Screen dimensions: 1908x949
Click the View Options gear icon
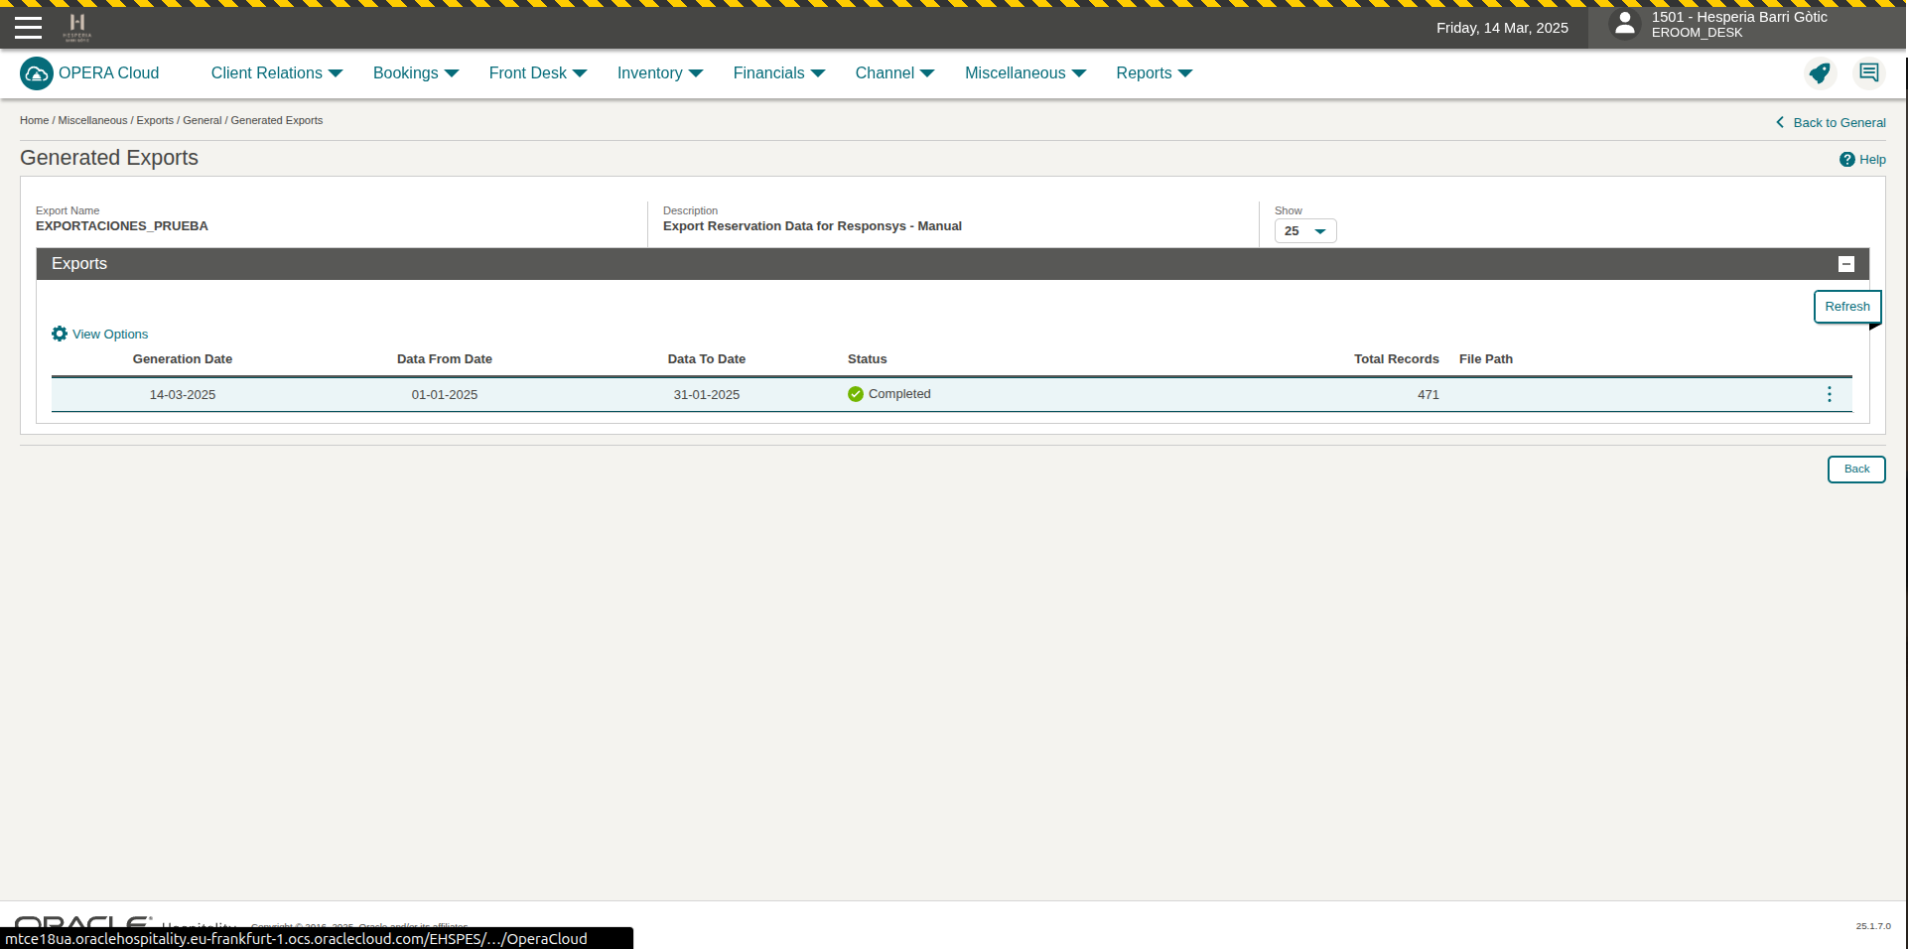[60, 335]
